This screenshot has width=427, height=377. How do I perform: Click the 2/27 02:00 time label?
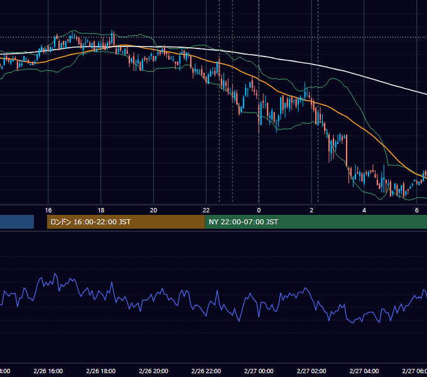tap(311, 371)
